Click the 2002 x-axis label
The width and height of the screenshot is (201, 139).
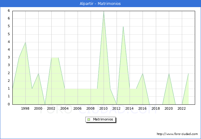(x=51, y=108)
